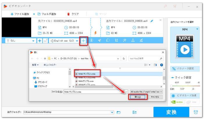This screenshot has height=119, width=204.
Task: Remove the DSC09229 video item
Action: 161,20
